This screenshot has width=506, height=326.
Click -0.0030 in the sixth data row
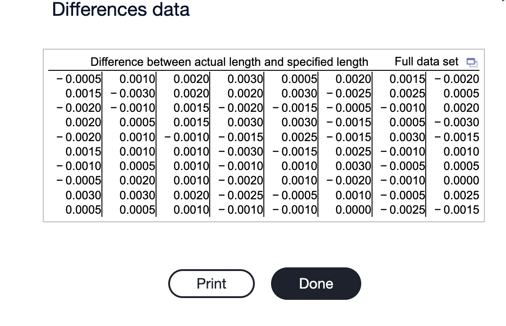pos(241,152)
